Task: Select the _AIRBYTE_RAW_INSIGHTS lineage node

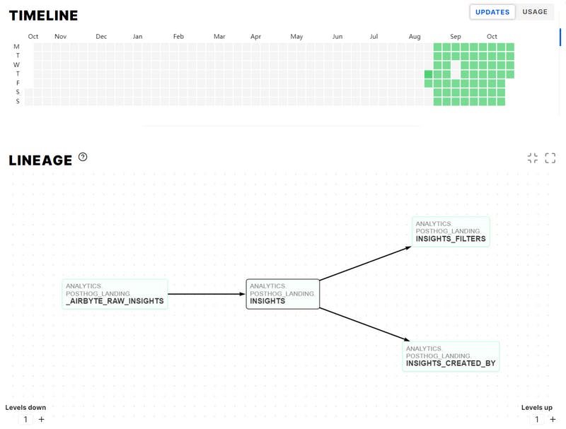Action: [x=115, y=294]
